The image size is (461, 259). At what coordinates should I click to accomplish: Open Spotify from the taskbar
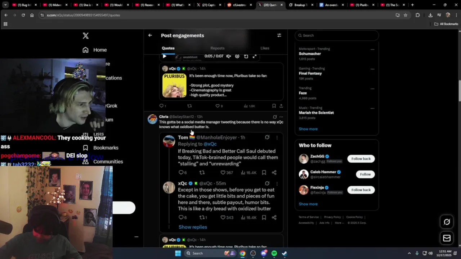click(274, 253)
